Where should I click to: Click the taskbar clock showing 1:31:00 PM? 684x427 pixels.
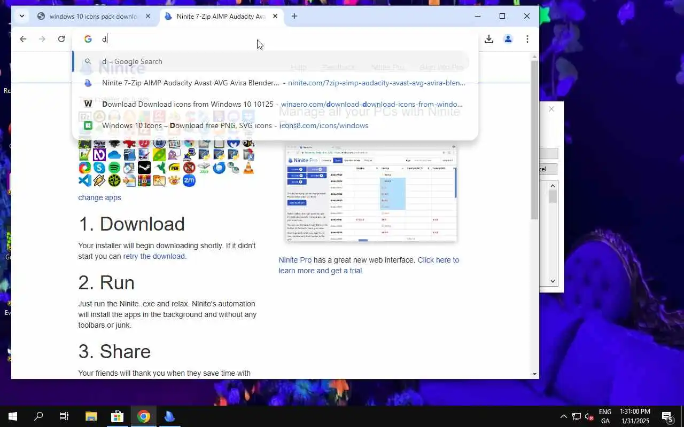tap(635, 416)
